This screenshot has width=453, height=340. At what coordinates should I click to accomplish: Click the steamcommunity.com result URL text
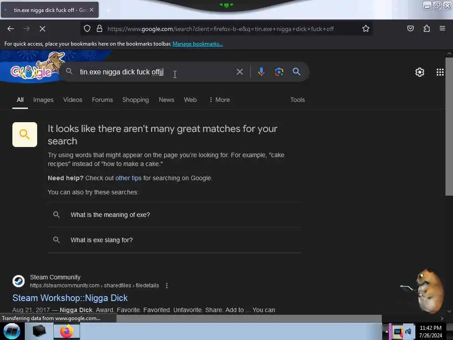[95, 286]
